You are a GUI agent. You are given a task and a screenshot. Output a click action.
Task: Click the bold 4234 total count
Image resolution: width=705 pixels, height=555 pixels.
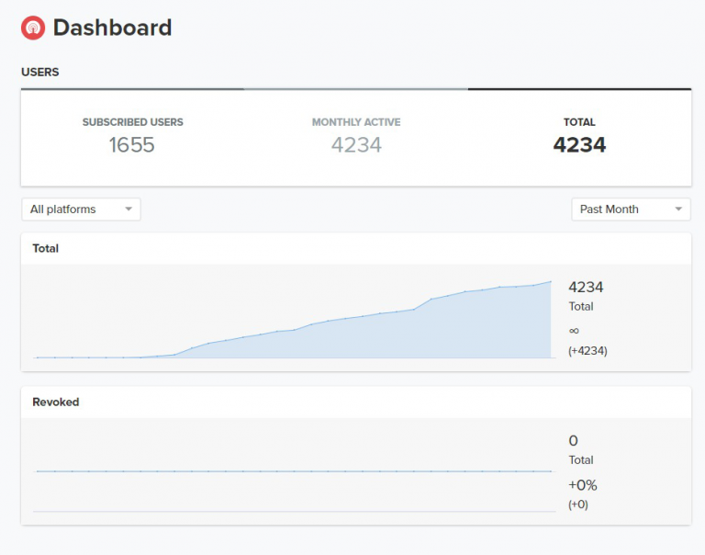pyautogui.click(x=579, y=145)
